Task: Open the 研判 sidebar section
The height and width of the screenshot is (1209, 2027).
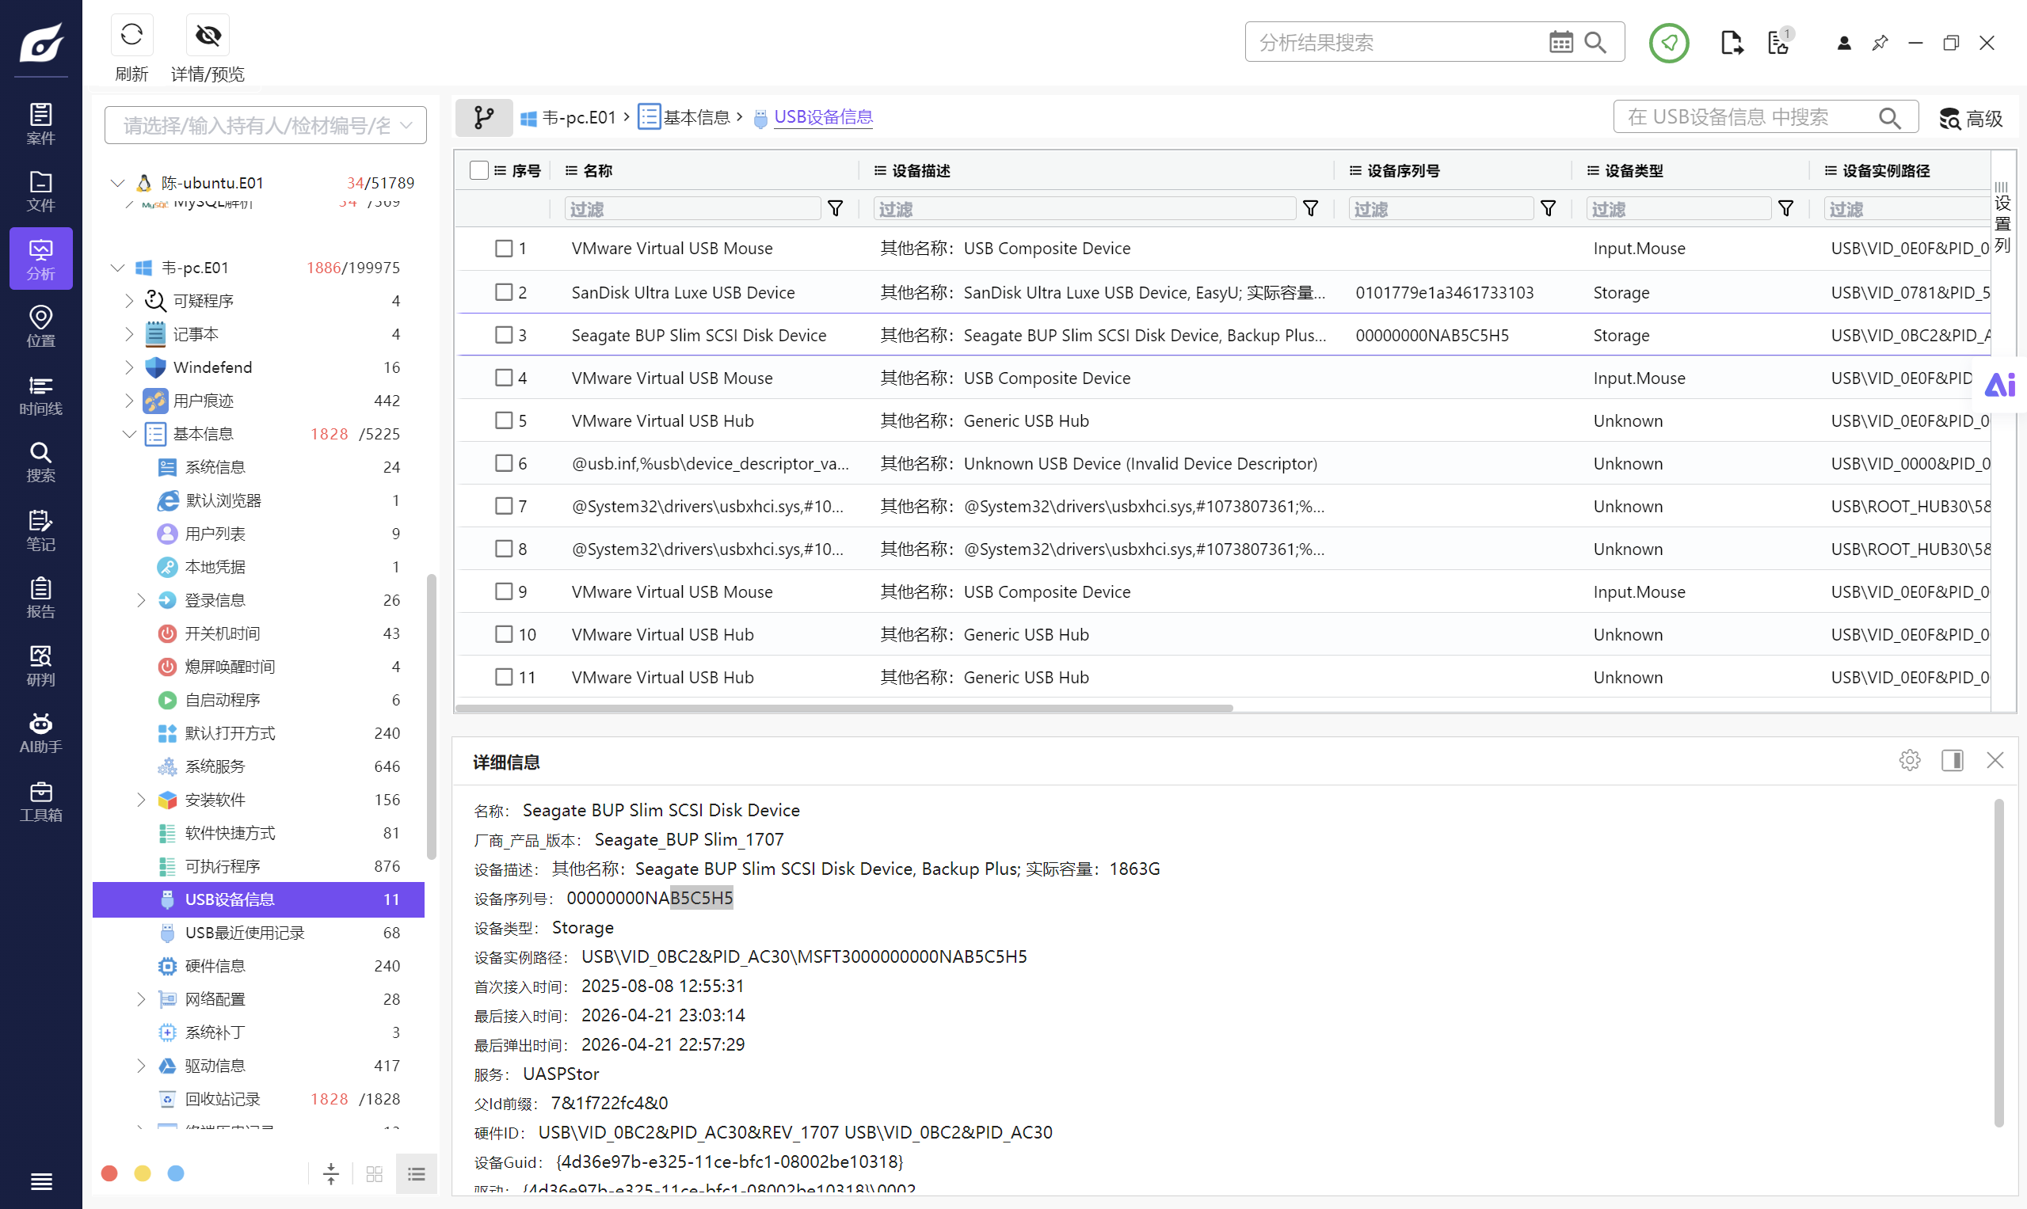Action: point(40,665)
